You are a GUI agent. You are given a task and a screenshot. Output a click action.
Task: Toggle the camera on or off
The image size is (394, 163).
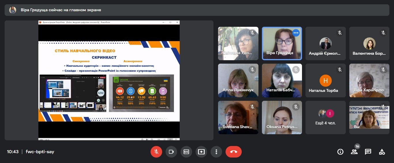(x=171, y=152)
